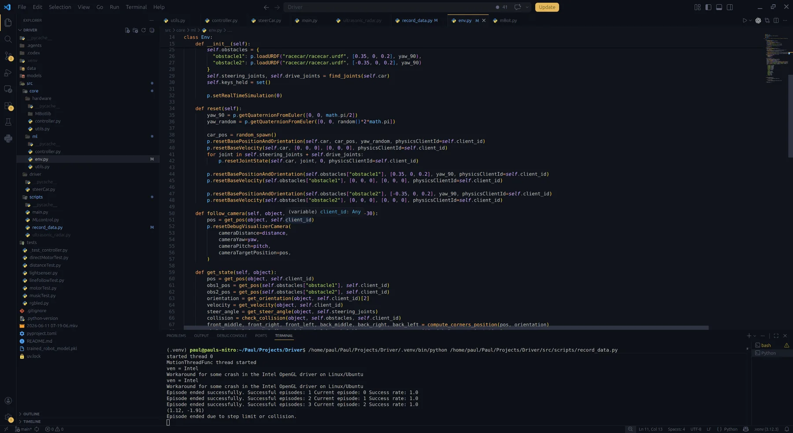Screen dimensions: 793x433
Task: Open the Run and Debug view
Action: 8,73
